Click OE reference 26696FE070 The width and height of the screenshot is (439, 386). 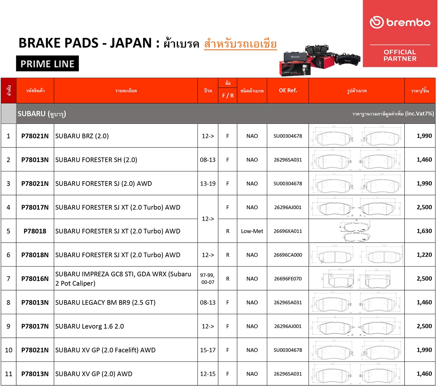click(x=288, y=279)
